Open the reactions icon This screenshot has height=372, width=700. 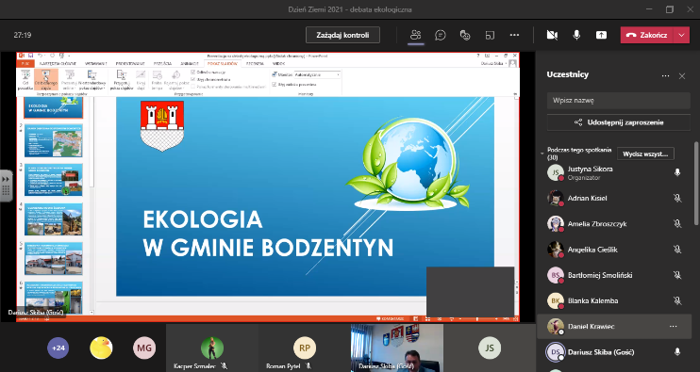click(x=465, y=35)
